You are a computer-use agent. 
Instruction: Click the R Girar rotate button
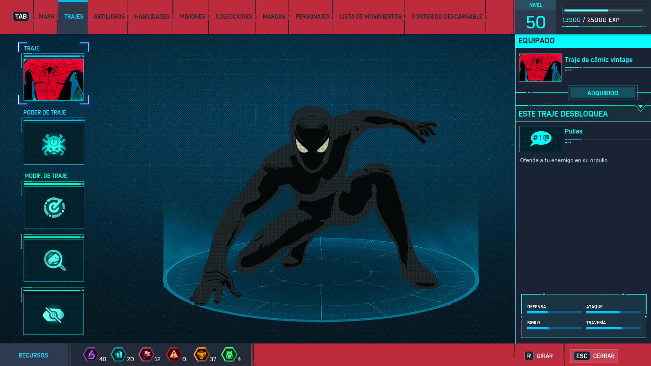539,356
